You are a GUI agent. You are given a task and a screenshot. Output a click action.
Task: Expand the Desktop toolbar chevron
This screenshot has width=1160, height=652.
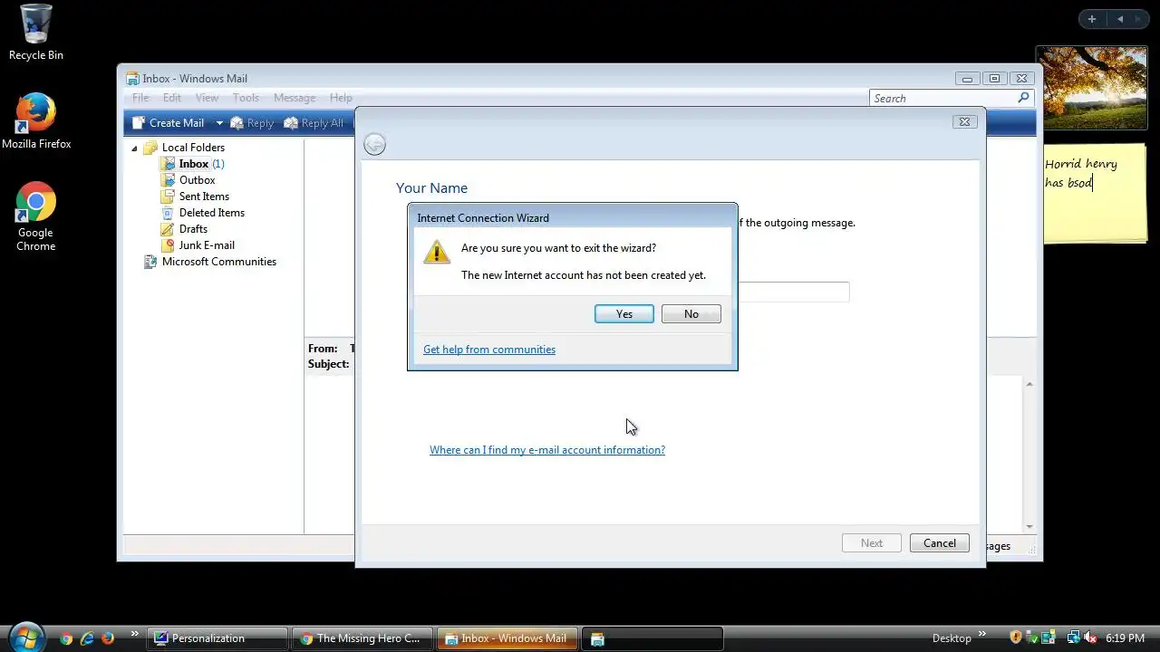(x=982, y=634)
